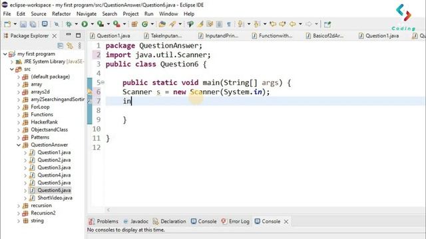Screen dimensions: 426x239
Task: Expand the Patterns package
Action: coord(19,137)
